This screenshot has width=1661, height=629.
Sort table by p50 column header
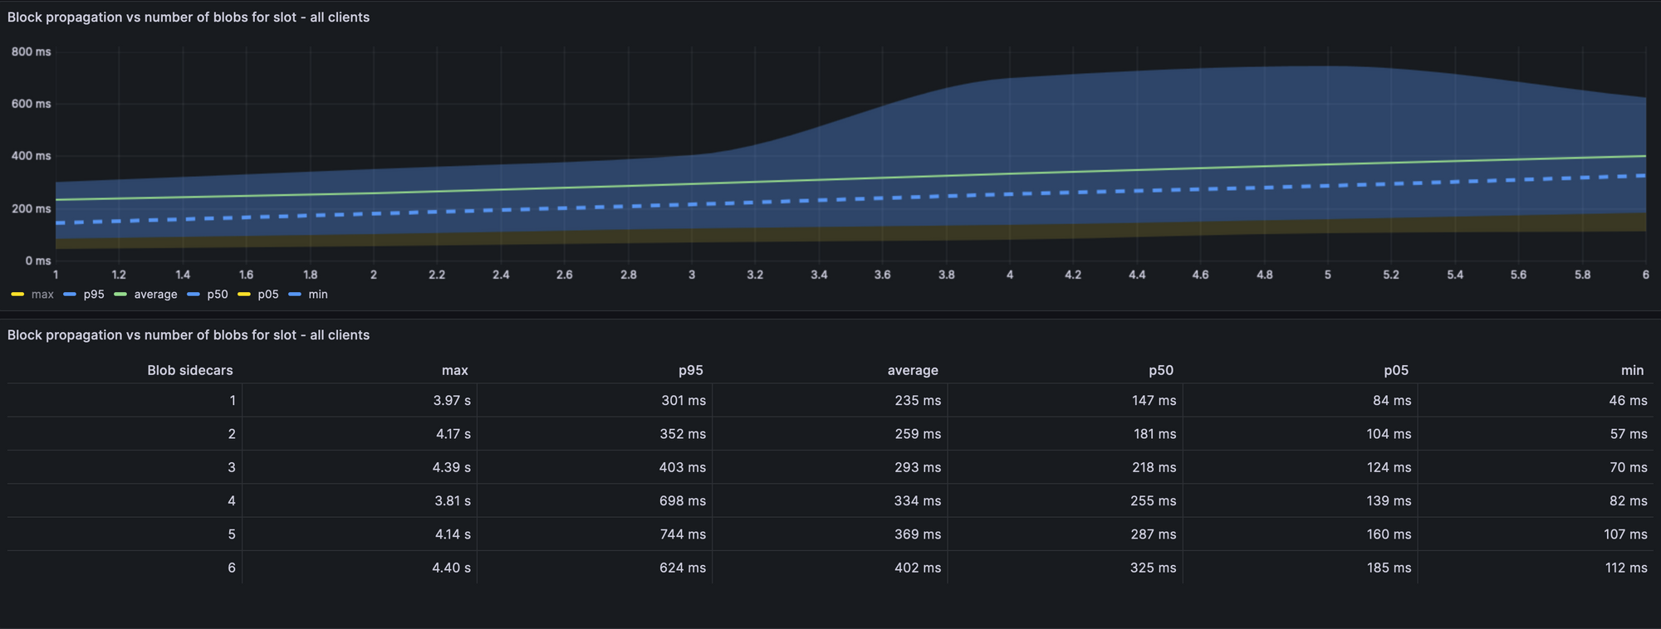pos(1160,370)
